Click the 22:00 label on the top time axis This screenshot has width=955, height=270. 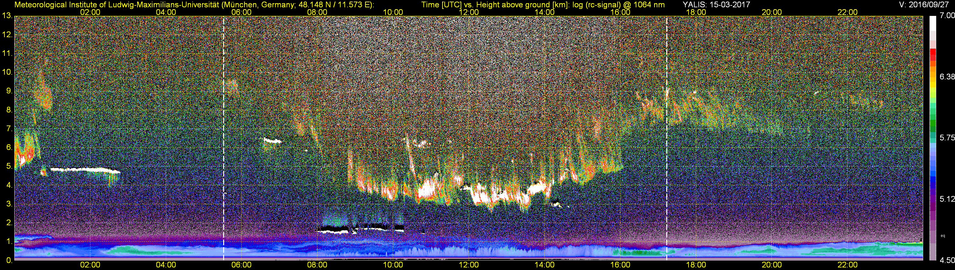click(847, 12)
